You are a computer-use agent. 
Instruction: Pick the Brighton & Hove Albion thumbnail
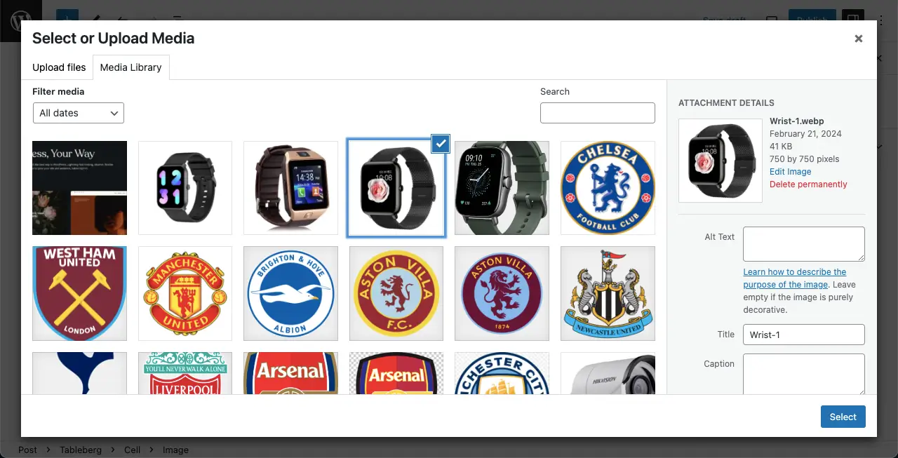(291, 293)
